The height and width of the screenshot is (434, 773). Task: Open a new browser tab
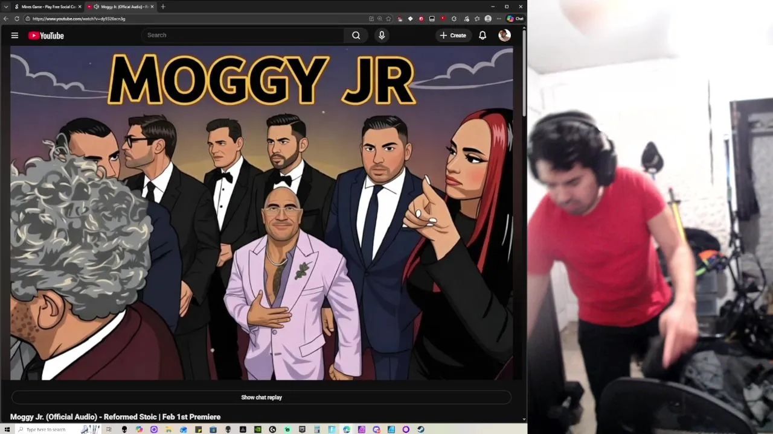pyautogui.click(x=163, y=7)
